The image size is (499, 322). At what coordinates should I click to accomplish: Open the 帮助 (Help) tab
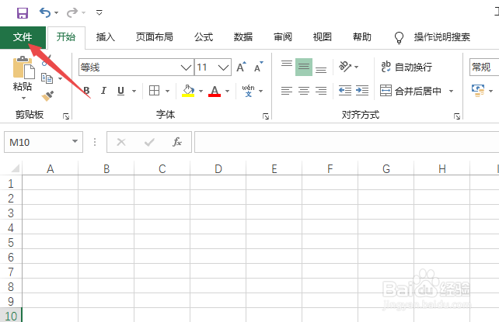pyautogui.click(x=362, y=37)
